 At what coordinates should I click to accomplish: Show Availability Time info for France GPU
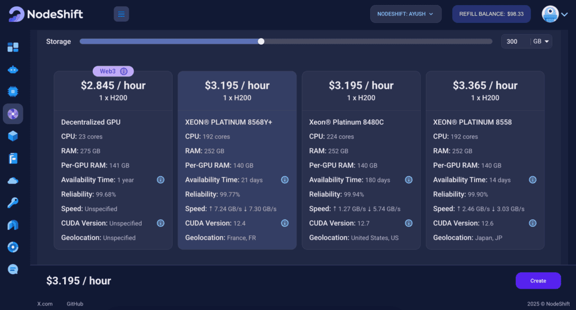pos(285,180)
